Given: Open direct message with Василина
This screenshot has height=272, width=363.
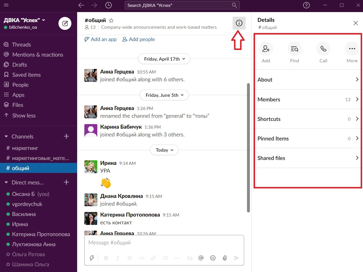Looking at the screenshot, I should coord(39,214).
